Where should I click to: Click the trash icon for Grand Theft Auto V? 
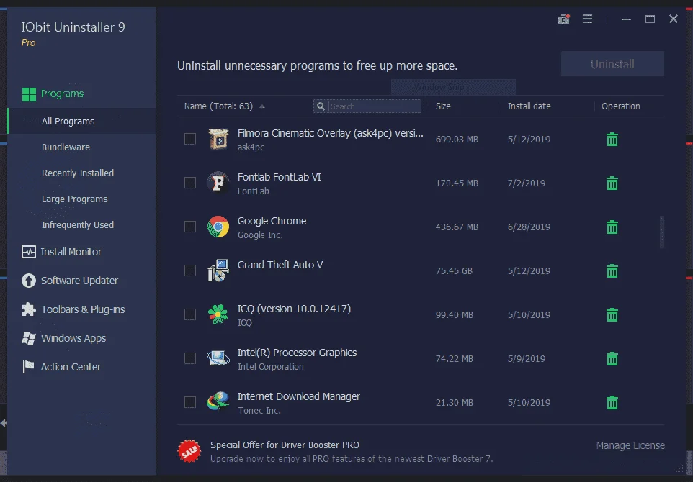612,270
